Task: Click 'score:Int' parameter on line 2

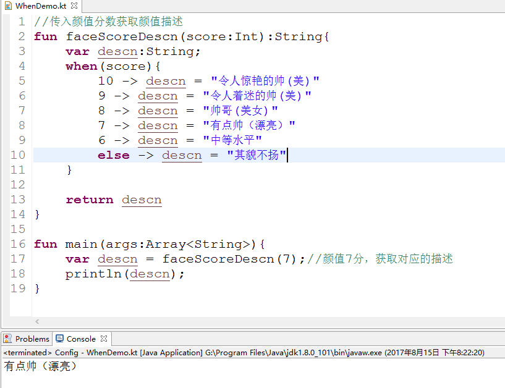Action: [223, 36]
